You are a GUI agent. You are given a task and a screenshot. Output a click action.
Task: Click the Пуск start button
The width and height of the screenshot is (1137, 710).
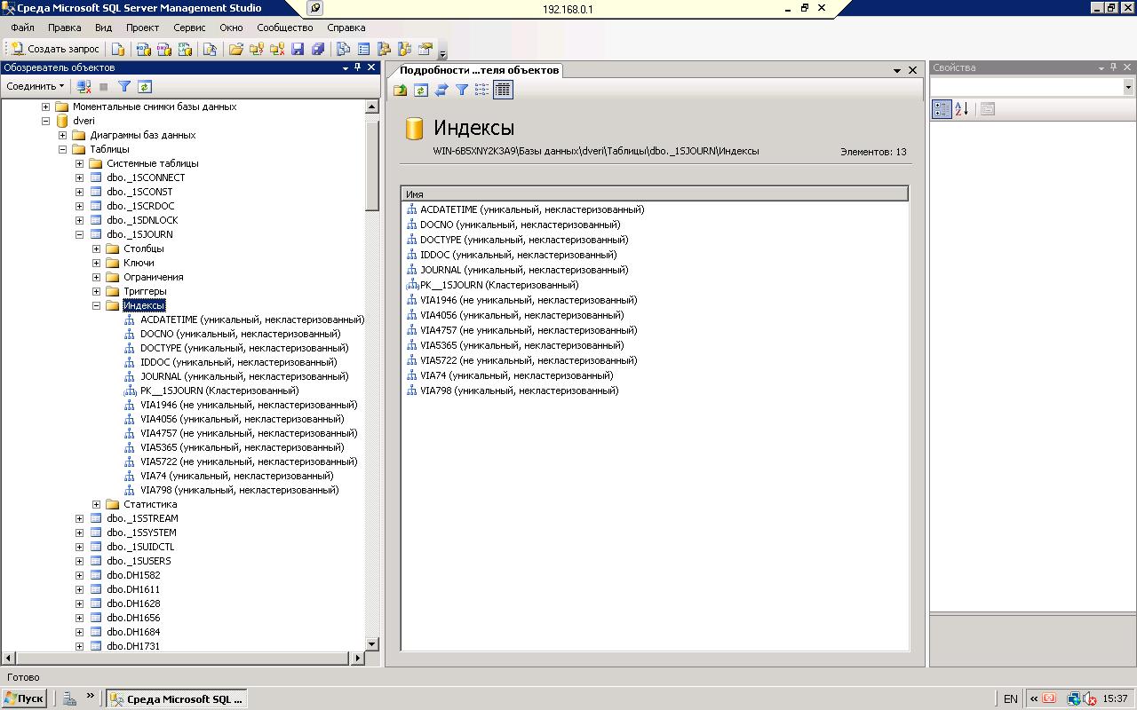click(x=24, y=698)
